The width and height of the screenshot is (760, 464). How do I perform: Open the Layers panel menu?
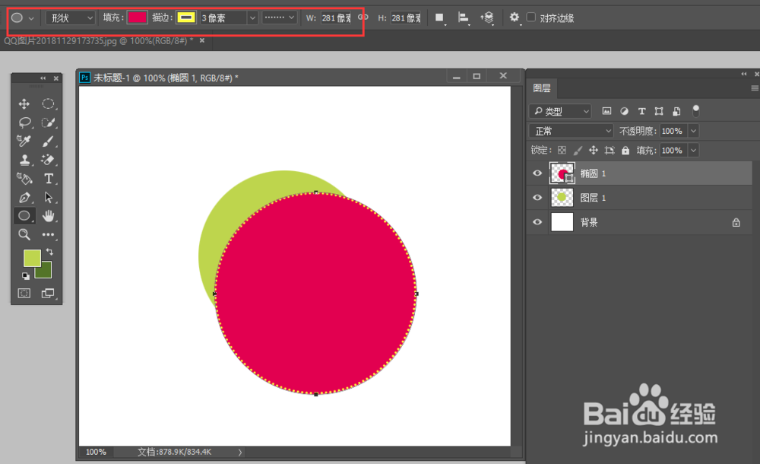coord(754,87)
